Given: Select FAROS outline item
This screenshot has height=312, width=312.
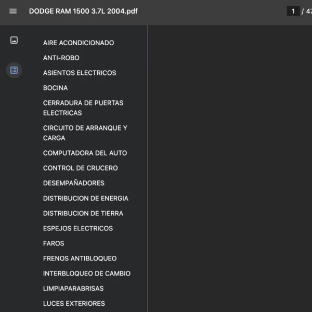Looking at the screenshot, I should pos(54,243).
